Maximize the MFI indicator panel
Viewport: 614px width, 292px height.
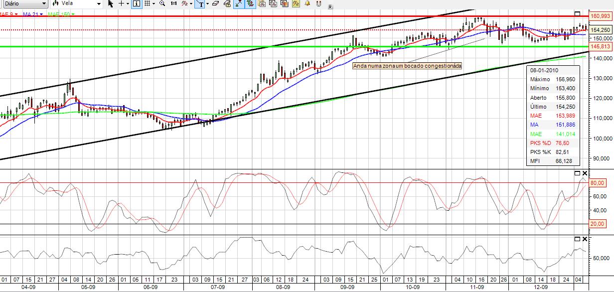point(578,239)
